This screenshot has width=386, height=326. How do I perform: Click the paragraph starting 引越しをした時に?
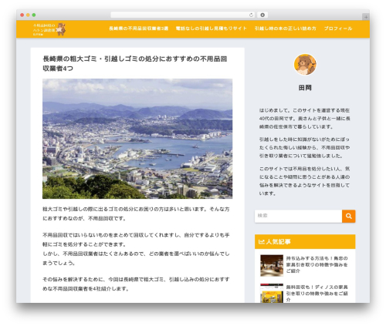tap(305, 147)
